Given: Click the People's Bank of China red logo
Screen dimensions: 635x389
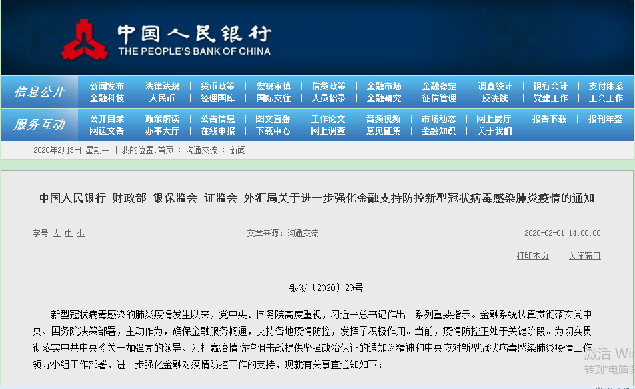Looking at the screenshot, I should point(84,40).
